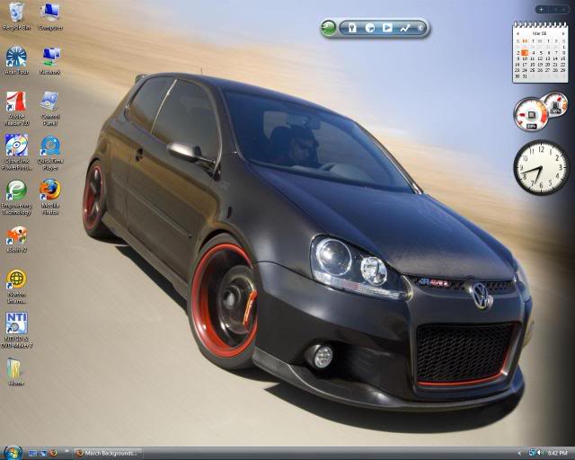Open the Network desktop icon
The height and width of the screenshot is (460, 575).
coord(50,60)
